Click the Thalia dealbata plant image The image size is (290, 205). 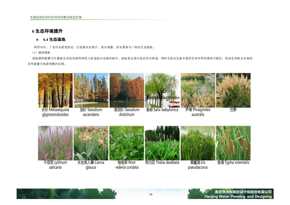click(162, 143)
